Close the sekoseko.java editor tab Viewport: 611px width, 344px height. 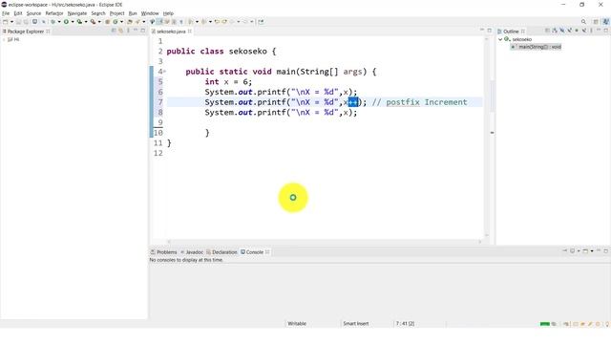(190, 32)
